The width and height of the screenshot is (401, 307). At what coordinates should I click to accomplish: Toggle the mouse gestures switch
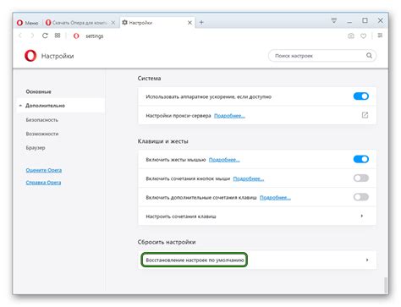361,159
